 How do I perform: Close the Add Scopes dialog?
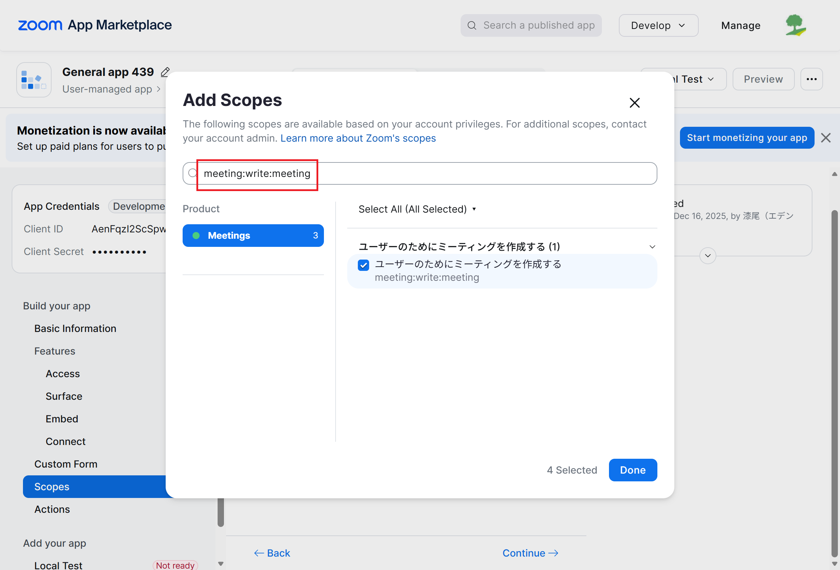pos(634,103)
